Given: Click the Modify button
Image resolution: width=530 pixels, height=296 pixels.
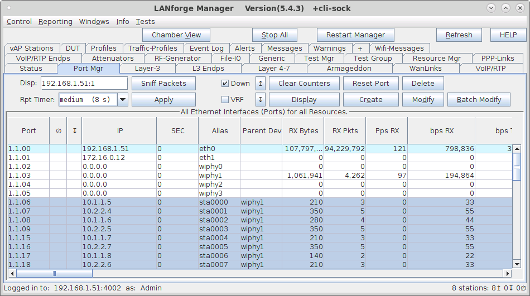Looking at the screenshot, I should coord(423,100).
